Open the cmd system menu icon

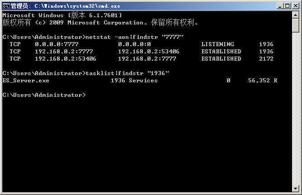pos(6,6)
